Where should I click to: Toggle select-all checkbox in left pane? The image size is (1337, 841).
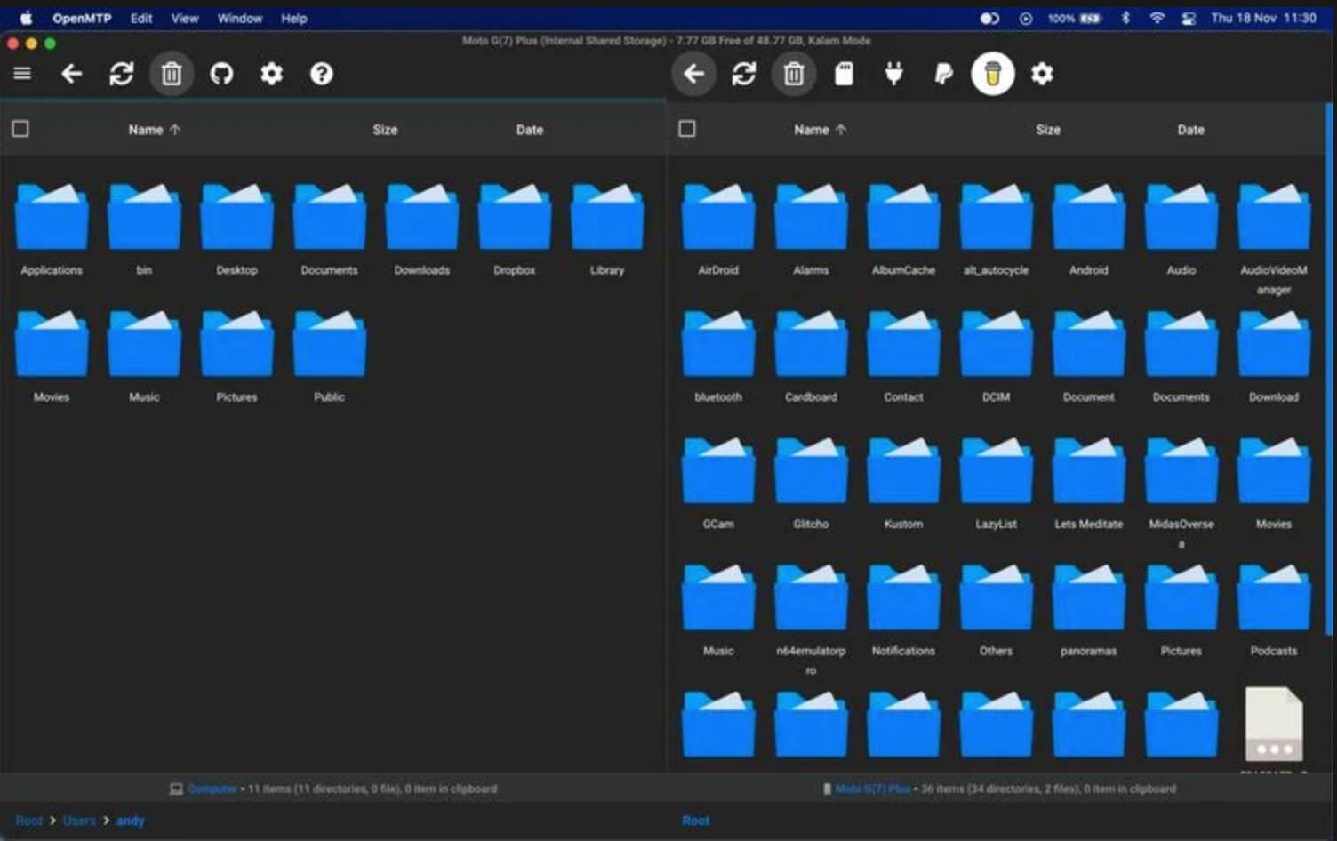pos(20,129)
